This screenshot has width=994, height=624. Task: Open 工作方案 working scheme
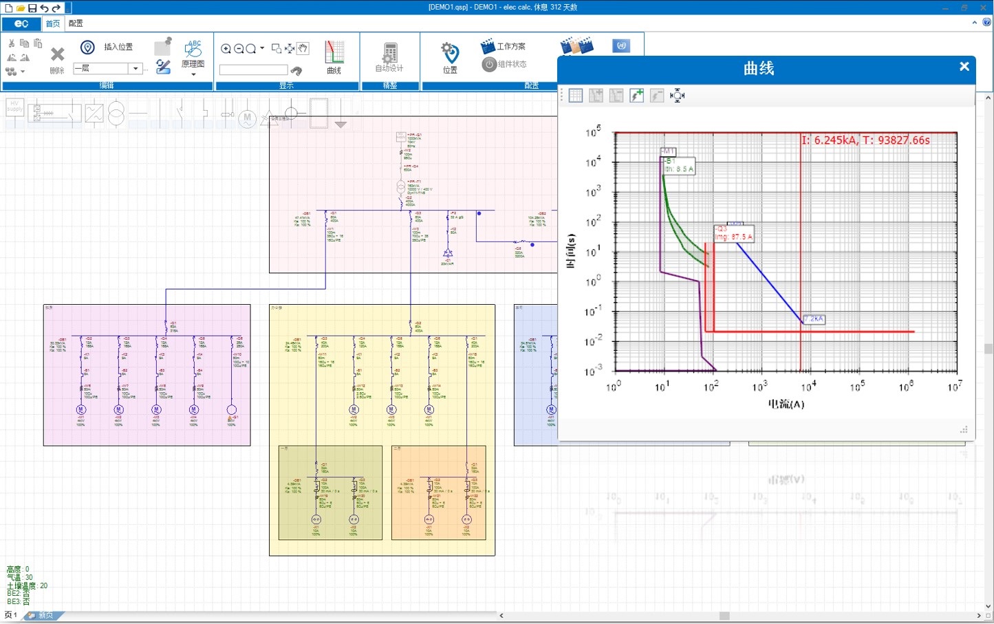pyautogui.click(x=503, y=46)
